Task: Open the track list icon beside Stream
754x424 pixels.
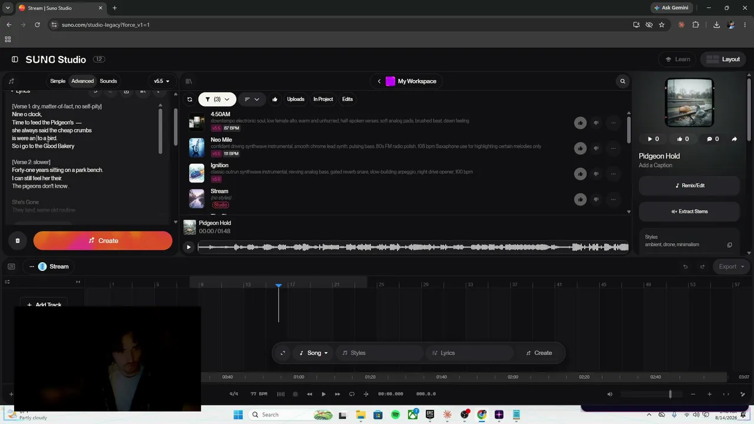Action: coord(11,267)
